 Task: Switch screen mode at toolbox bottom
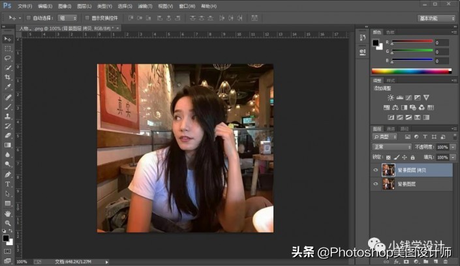point(7,261)
